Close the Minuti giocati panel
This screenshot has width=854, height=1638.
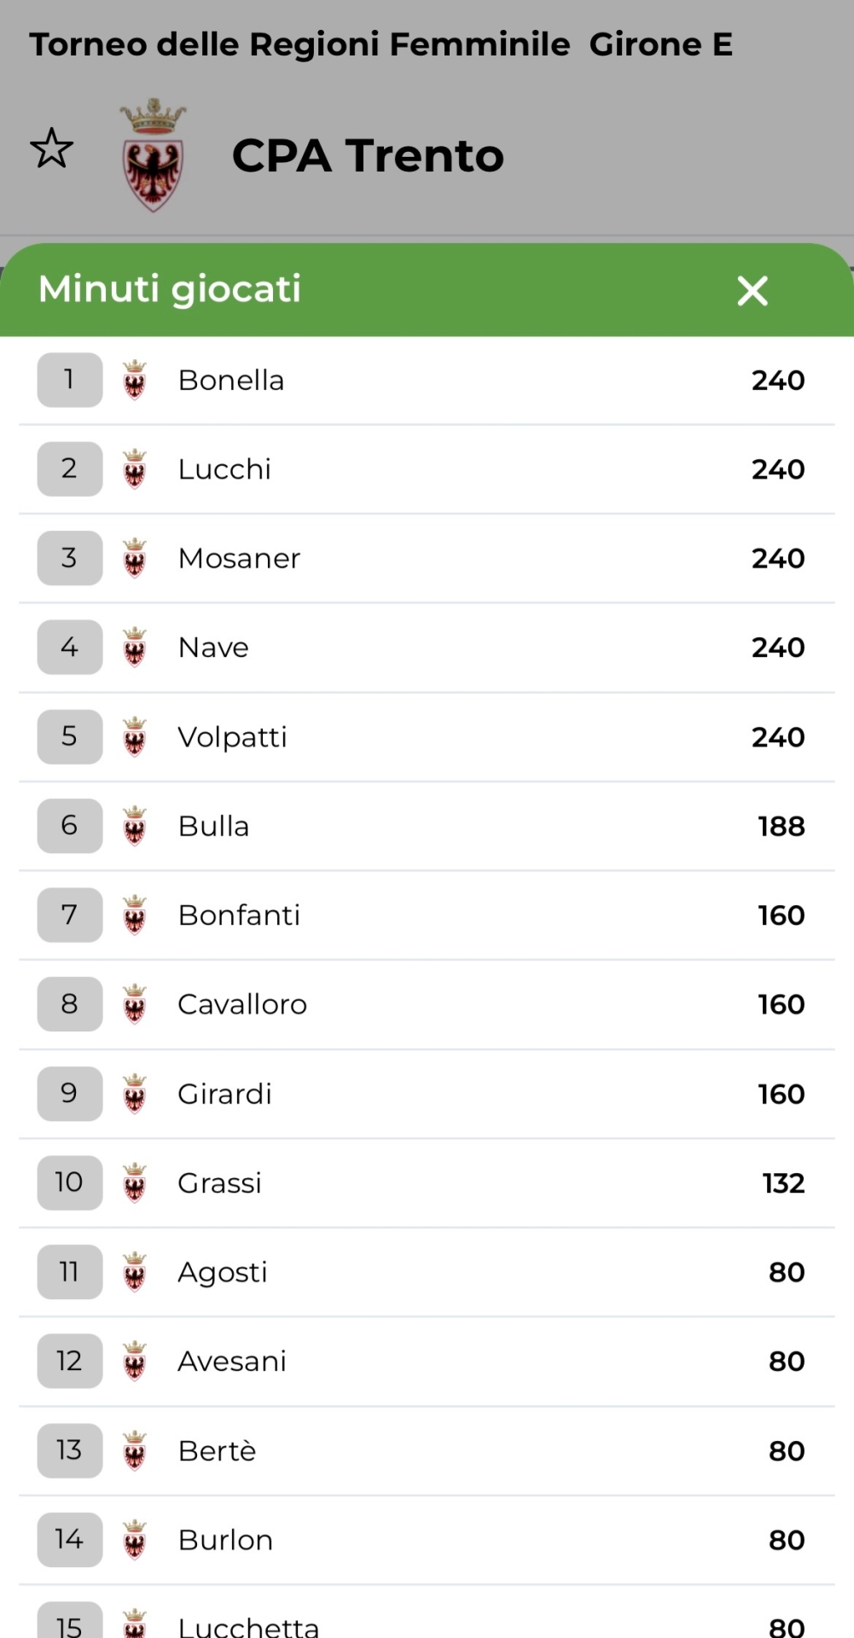coord(752,291)
